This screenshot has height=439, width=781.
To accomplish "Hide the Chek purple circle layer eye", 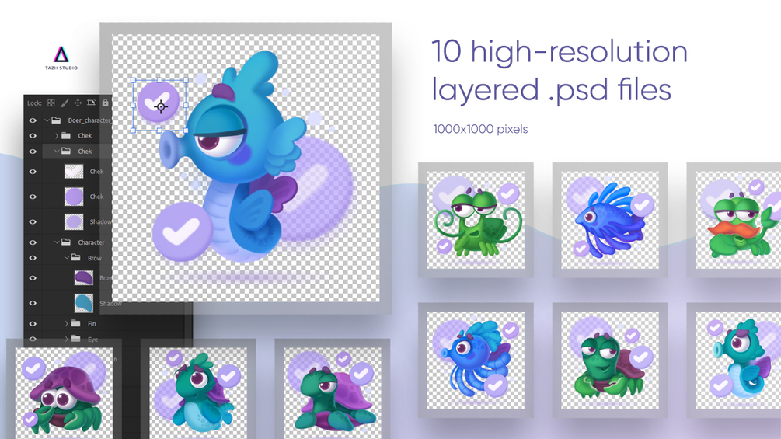I will [x=33, y=197].
